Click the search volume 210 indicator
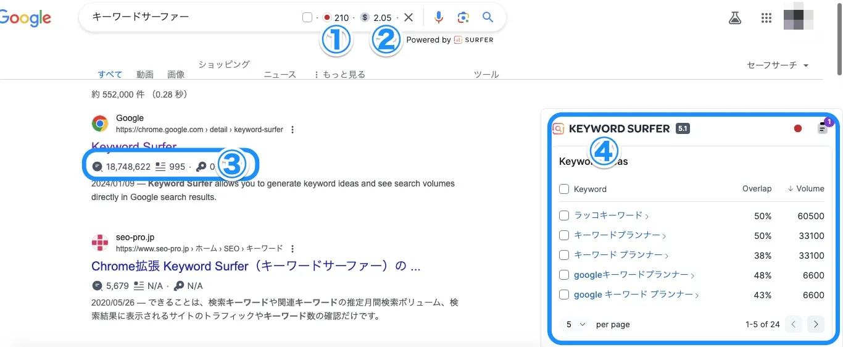843x347 pixels. pyautogui.click(x=336, y=17)
